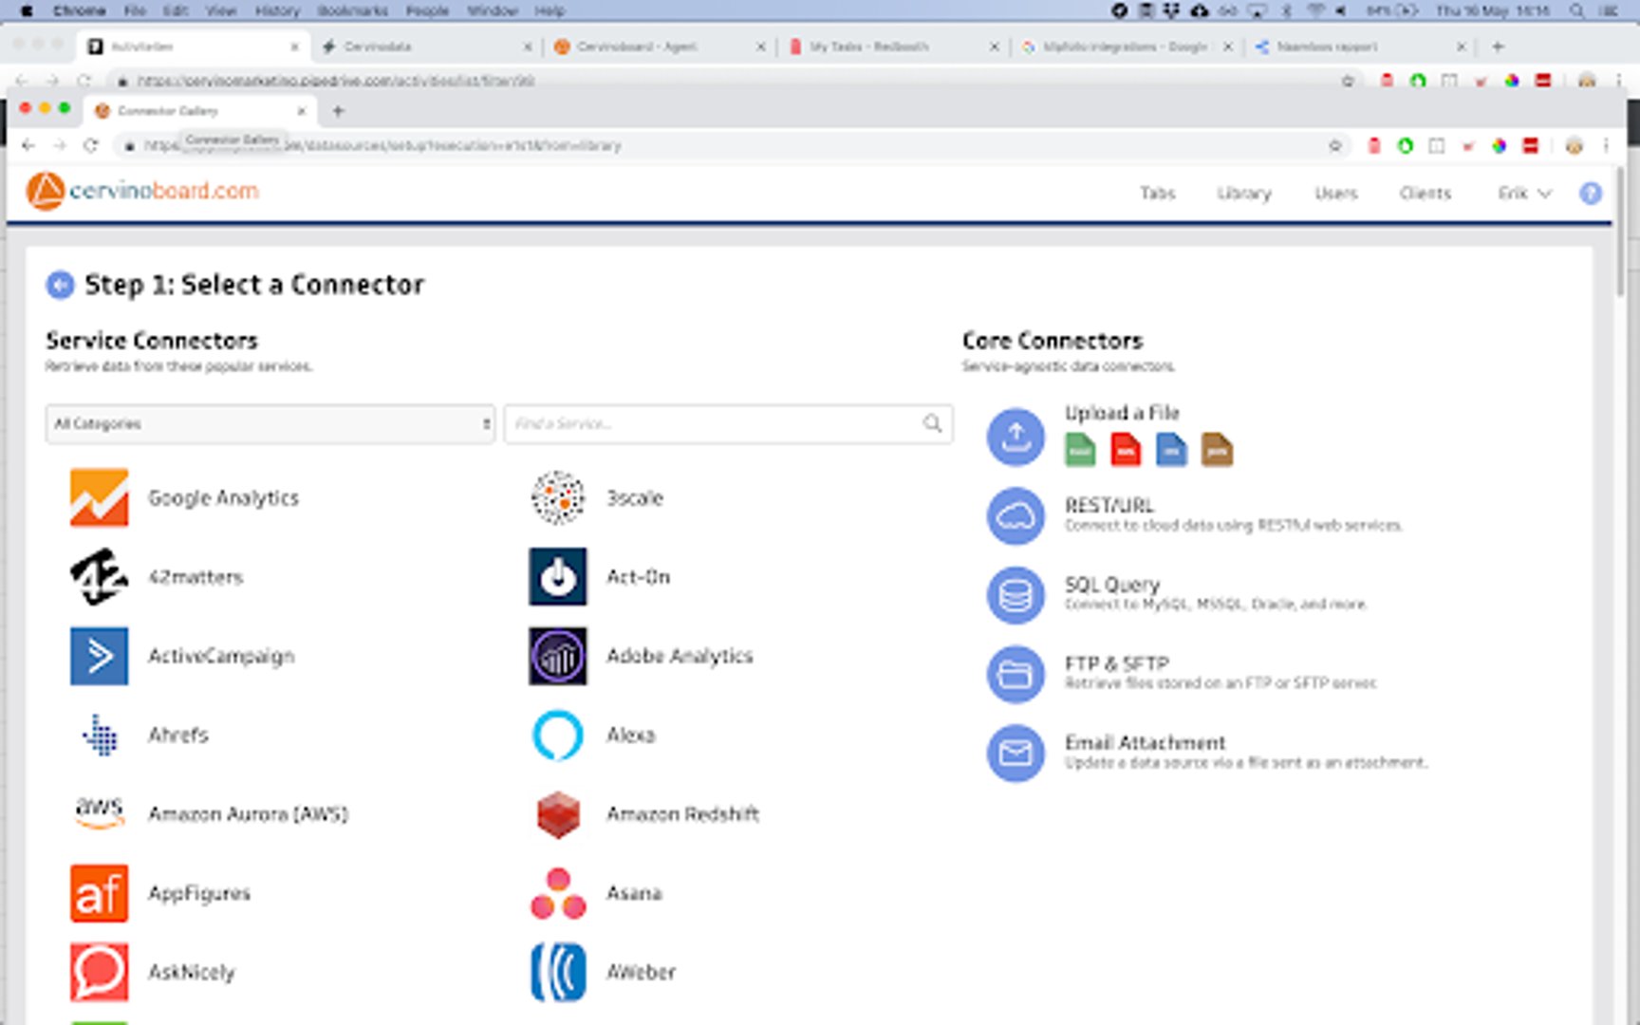The height and width of the screenshot is (1025, 1640).
Task: Open the Erik user menu
Action: tap(1523, 194)
